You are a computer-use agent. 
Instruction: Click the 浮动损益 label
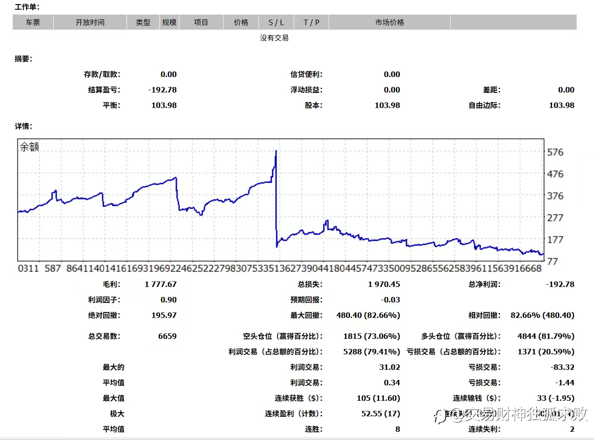tap(306, 90)
